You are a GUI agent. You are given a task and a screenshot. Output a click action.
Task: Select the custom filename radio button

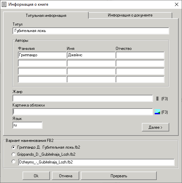13,162
